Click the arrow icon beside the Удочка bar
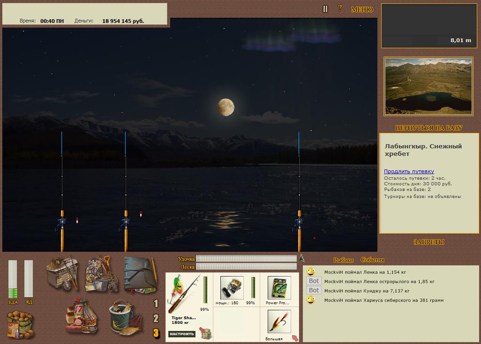 click(x=302, y=258)
